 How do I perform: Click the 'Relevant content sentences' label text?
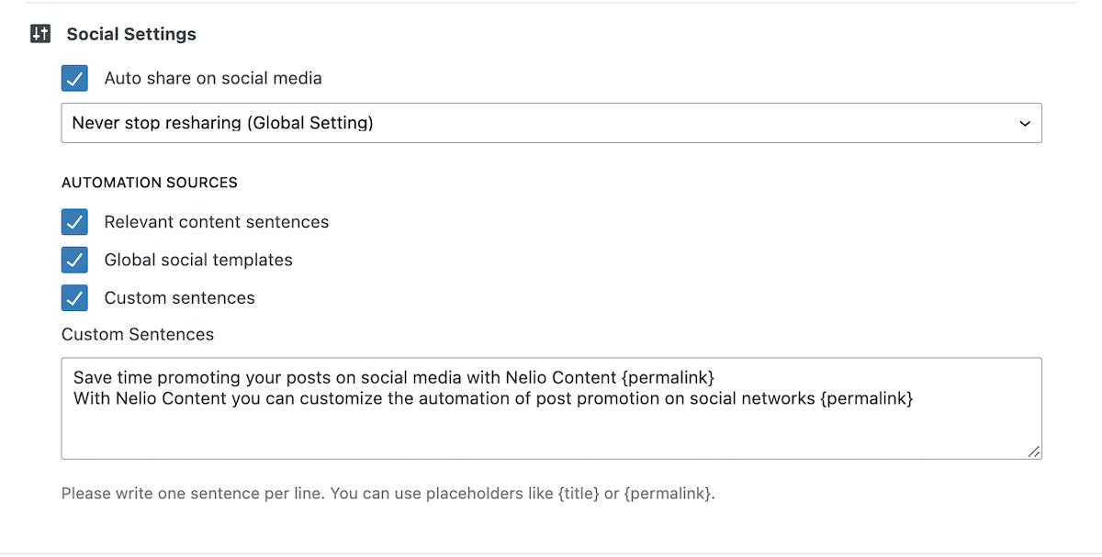pyautogui.click(x=217, y=222)
